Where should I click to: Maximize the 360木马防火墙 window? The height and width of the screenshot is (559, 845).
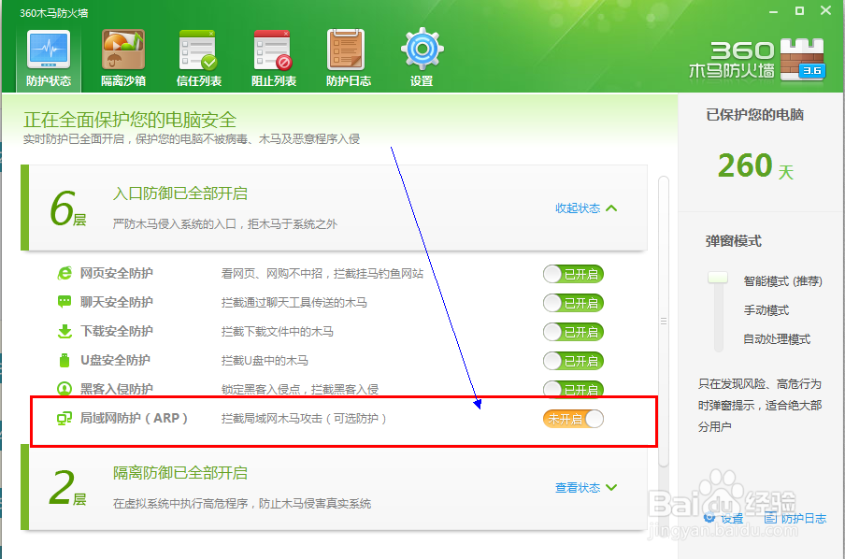[x=800, y=11]
